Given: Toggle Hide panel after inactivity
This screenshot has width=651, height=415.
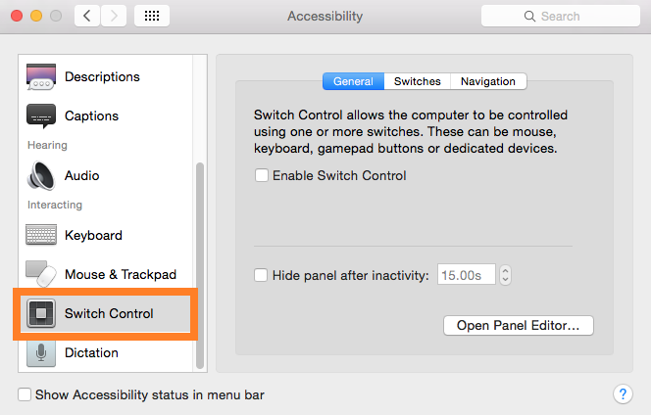Looking at the screenshot, I should pos(262,276).
